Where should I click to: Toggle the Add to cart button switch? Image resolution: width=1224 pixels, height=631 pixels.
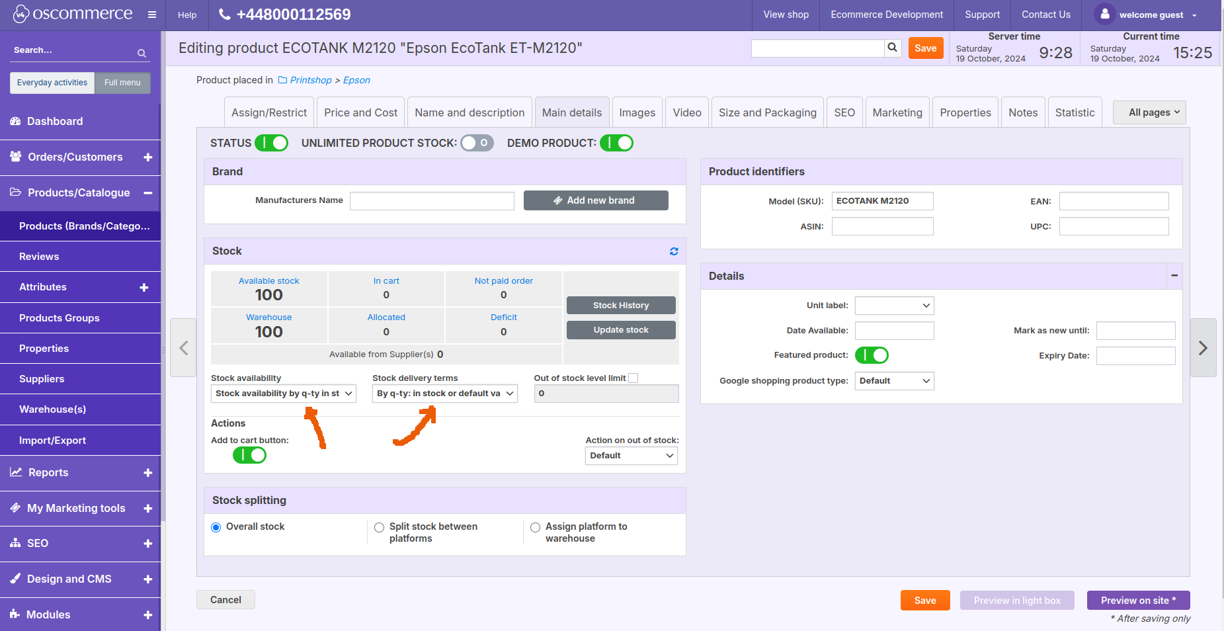point(249,455)
